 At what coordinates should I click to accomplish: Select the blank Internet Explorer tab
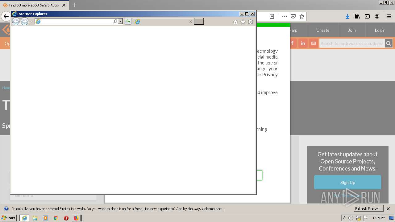pos(164,21)
